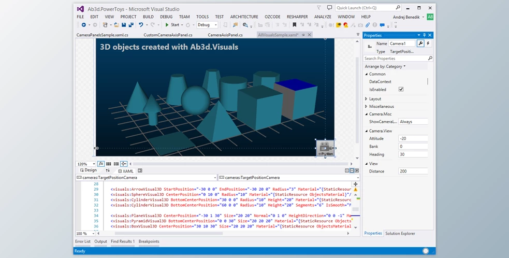Screen dimensions: 509x258
Task: Toggle the effects fx button in designer
Action: [x=101, y=164]
